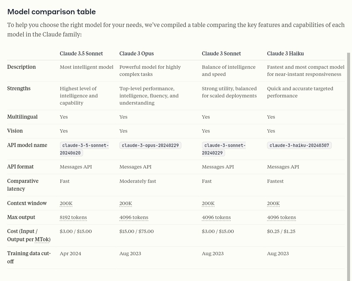Click 4096 tokens under Claude 3 Opus
This screenshot has height=281, width=352.
coord(134,217)
